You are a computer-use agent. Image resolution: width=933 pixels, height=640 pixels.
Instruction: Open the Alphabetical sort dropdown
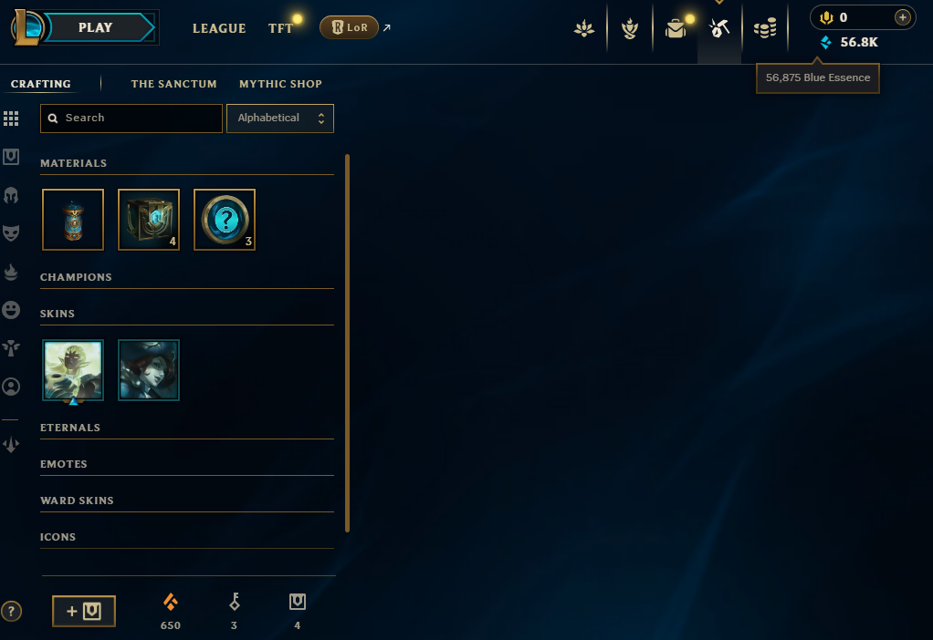(x=280, y=119)
